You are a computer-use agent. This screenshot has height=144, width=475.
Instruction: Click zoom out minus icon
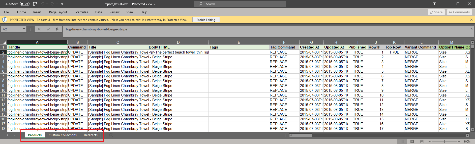(x=430, y=141)
